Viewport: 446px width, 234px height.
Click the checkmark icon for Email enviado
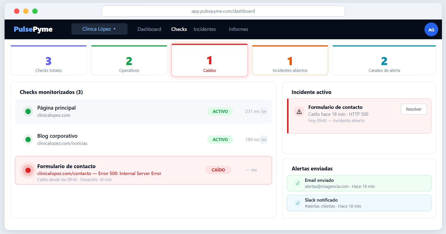coord(298,183)
